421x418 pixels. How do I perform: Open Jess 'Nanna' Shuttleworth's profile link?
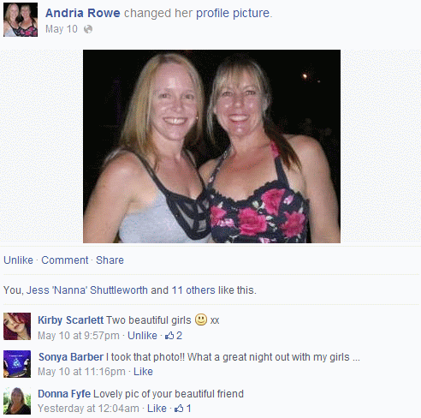click(x=87, y=290)
